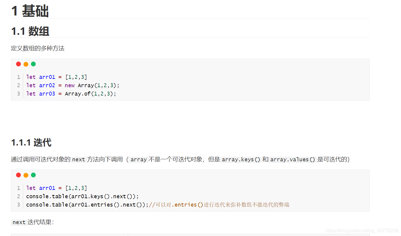Click the orange comment about .entries()

(x=219, y=205)
